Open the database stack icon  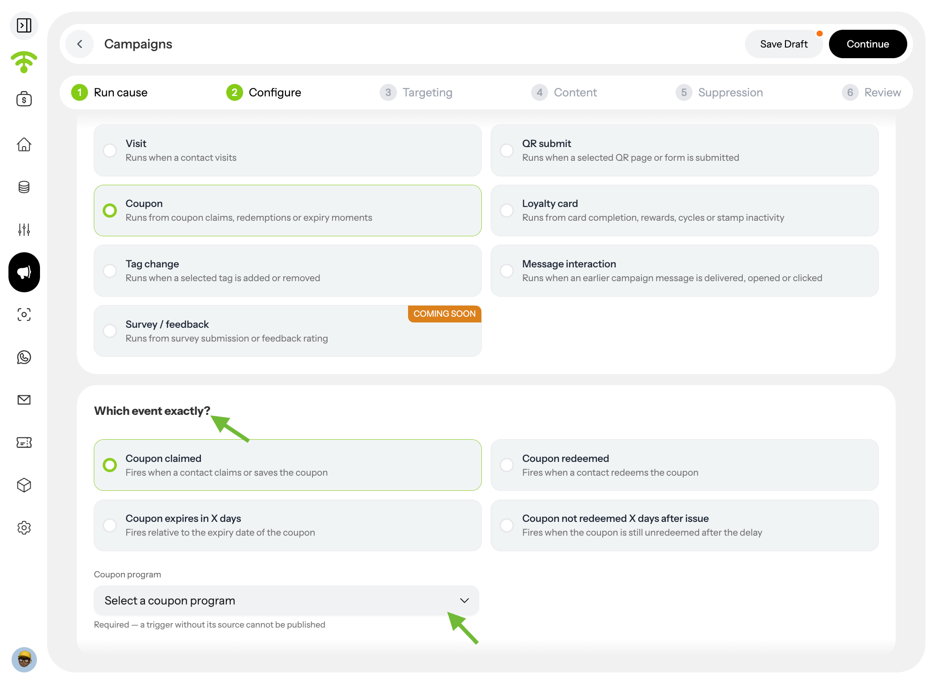click(x=24, y=187)
